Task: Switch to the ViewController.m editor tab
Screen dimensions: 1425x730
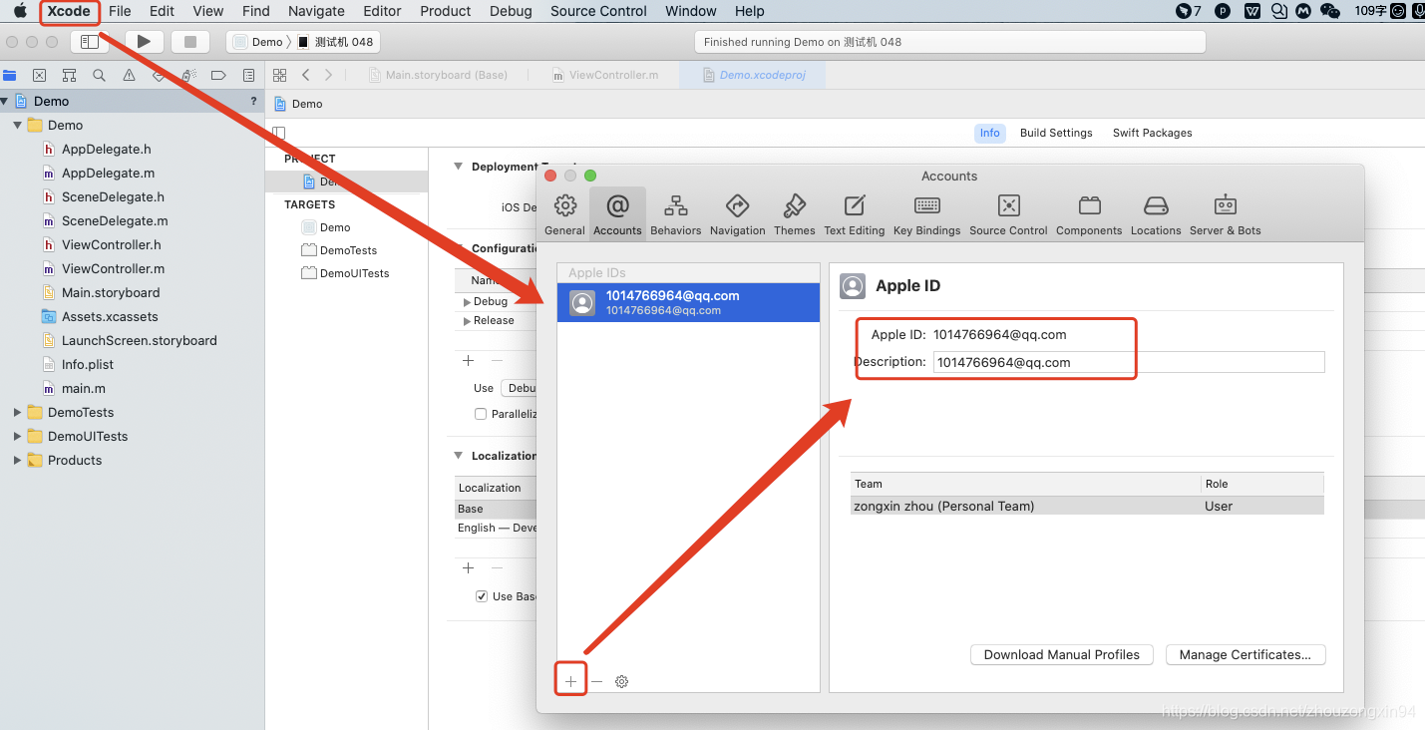Action: coord(604,75)
